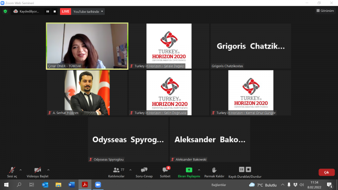Screen dimensions: 338x190
Task: Select Grigoris Chatzikostas participant tile
Action: tap(251, 46)
